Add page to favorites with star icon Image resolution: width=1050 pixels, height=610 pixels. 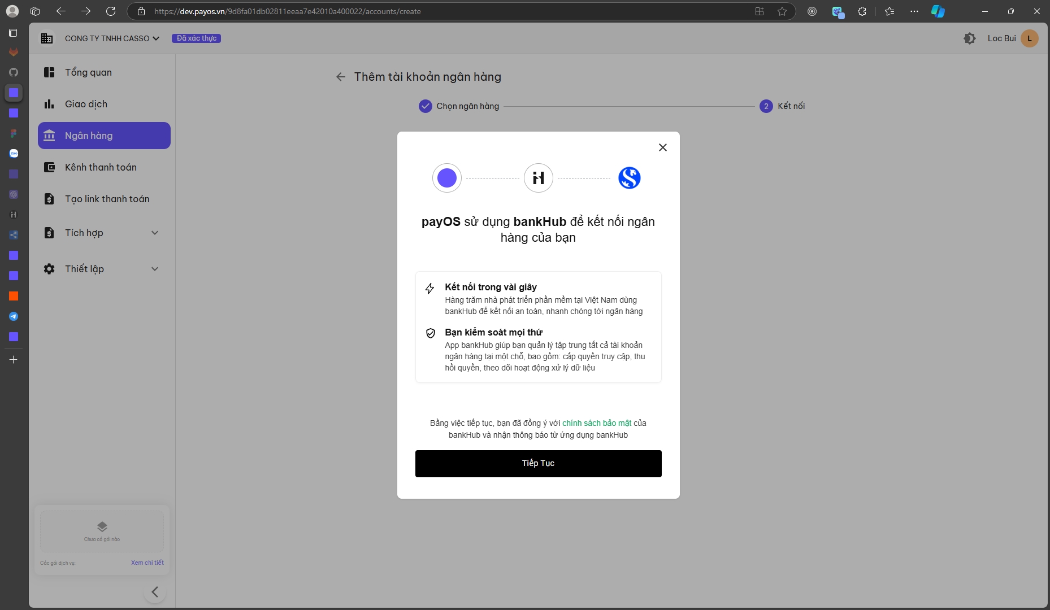pos(782,11)
